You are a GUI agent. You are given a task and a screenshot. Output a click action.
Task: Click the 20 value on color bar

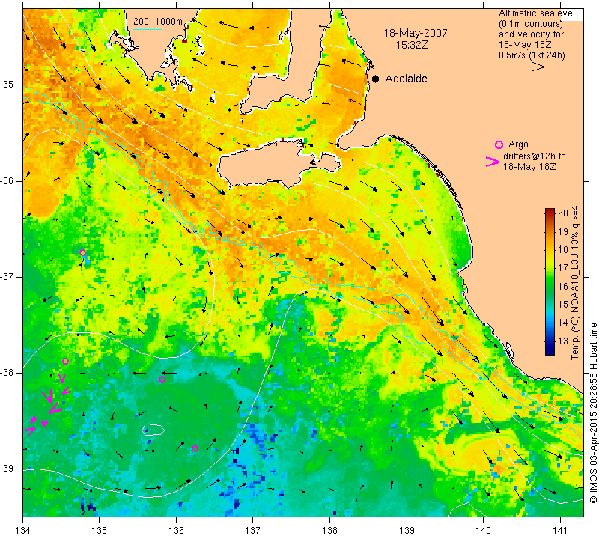563,213
